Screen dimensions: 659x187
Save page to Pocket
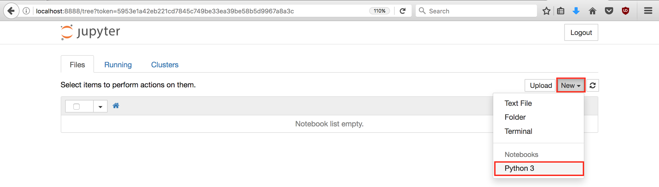[609, 11]
